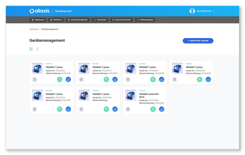
Task: Open device thumbnail on the 04.05.2023 card
Action: 38,68
